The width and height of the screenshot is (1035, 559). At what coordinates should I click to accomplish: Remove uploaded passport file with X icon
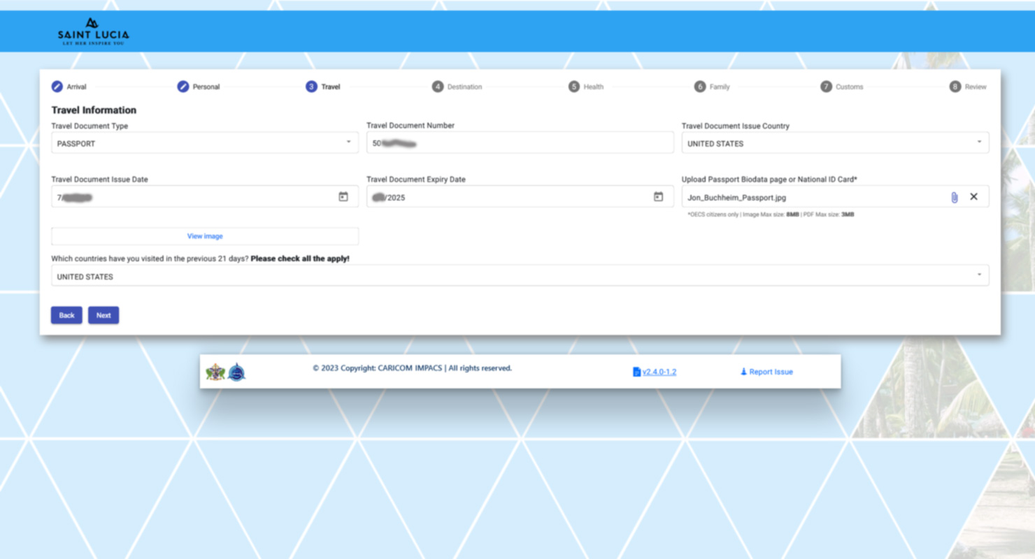point(973,197)
